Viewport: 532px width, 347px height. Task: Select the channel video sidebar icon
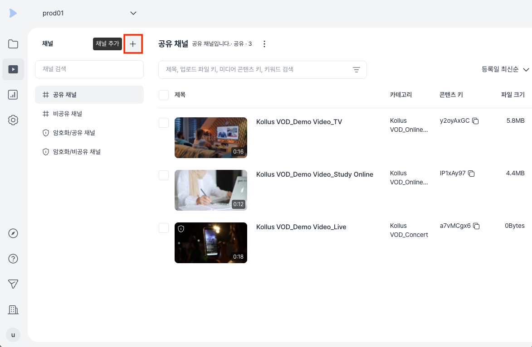point(13,69)
